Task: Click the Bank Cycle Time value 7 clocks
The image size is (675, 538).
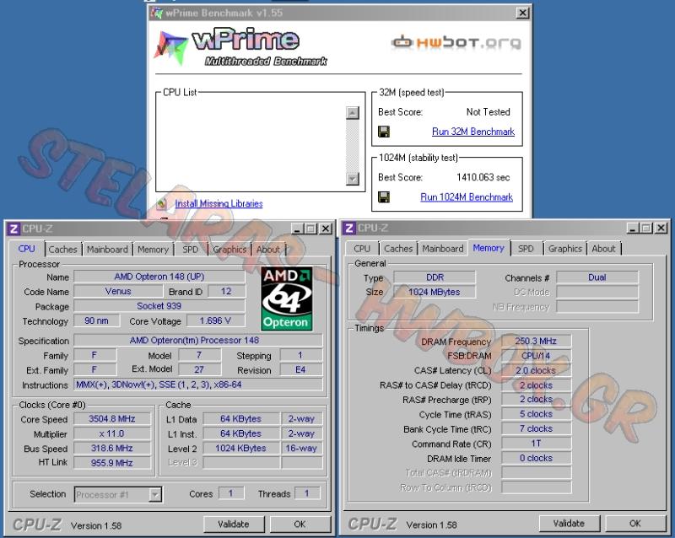Action: [x=536, y=428]
